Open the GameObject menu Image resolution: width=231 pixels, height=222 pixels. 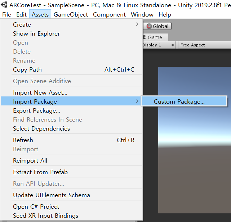[71, 14]
